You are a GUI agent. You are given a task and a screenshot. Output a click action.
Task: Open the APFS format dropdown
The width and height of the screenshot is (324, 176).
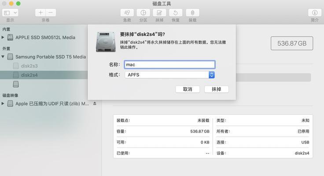coord(170,75)
